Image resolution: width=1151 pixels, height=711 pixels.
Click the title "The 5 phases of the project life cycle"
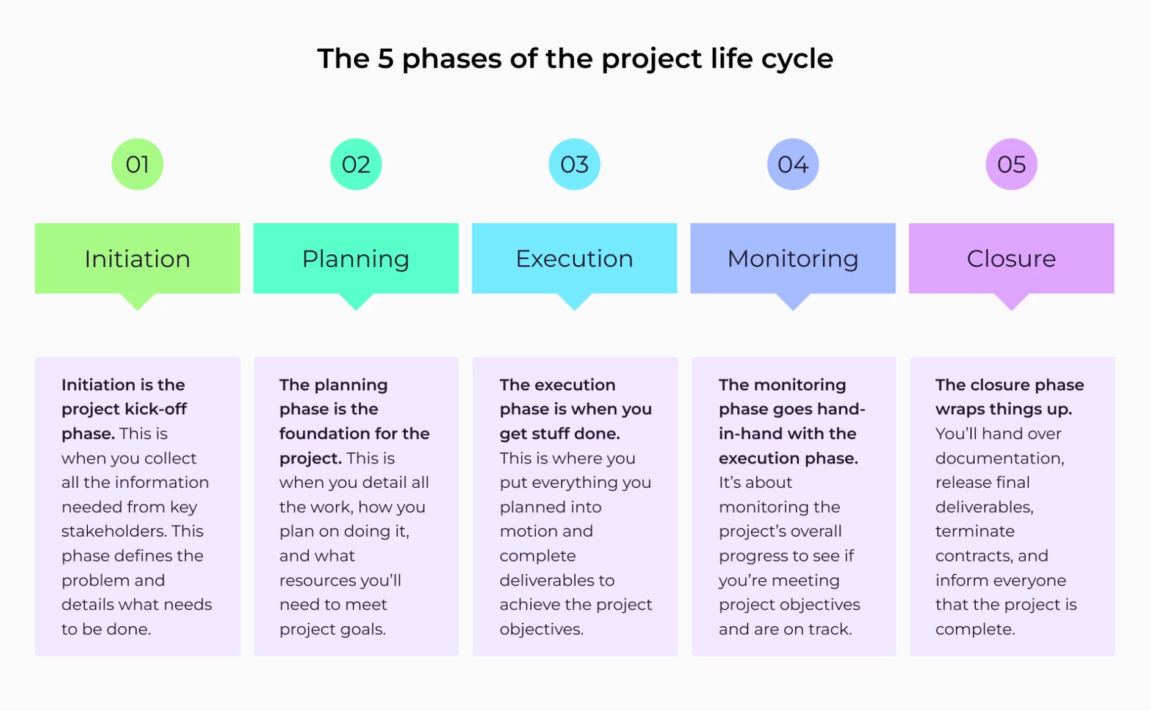pos(575,59)
